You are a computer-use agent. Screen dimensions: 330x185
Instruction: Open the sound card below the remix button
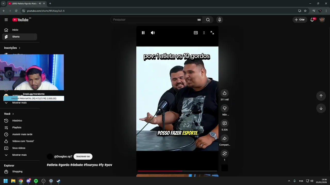pos(225,168)
